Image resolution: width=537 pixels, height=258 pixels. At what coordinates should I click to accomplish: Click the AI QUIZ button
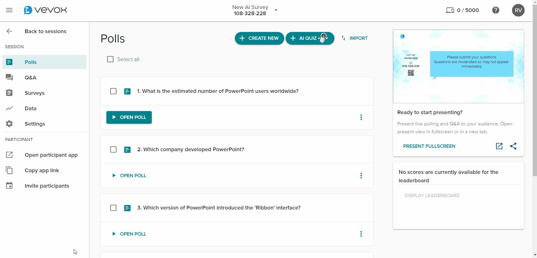point(310,38)
